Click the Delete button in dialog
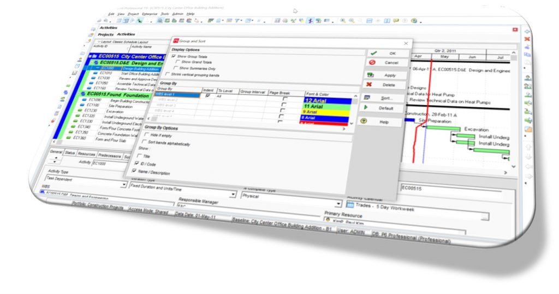This screenshot has width=559, height=294. tap(384, 84)
